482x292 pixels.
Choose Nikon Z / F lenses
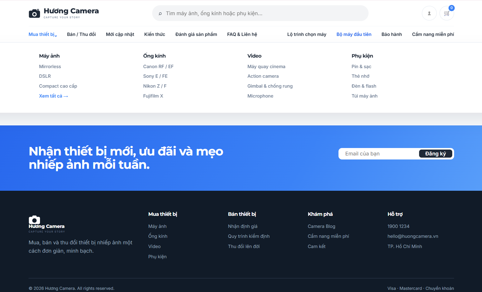tap(155, 86)
